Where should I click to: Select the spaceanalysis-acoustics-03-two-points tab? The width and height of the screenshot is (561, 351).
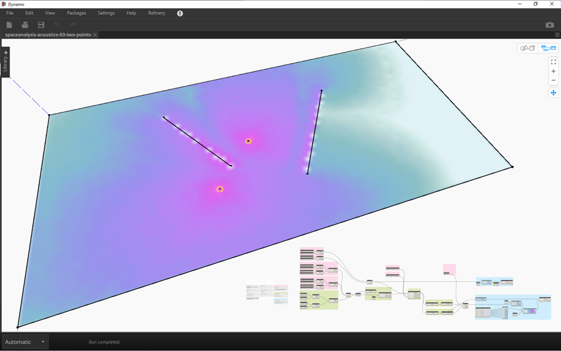point(48,35)
